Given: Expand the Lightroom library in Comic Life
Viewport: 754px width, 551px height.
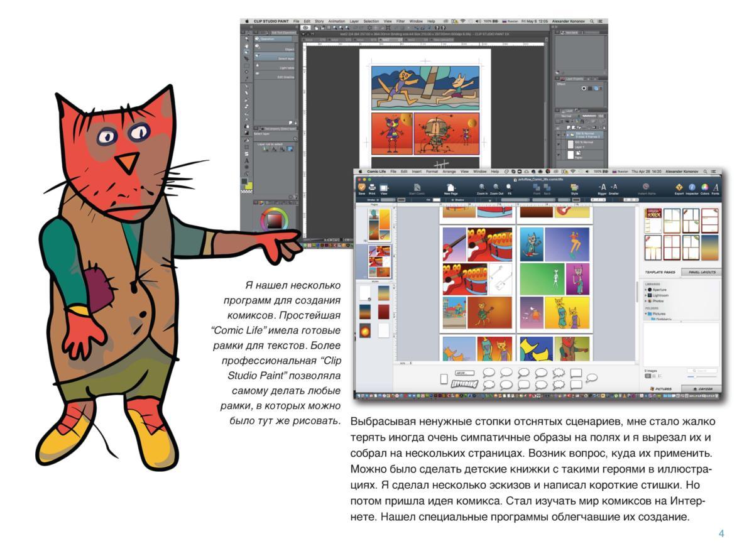Looking at the screenshot, I should click(645, 295).
